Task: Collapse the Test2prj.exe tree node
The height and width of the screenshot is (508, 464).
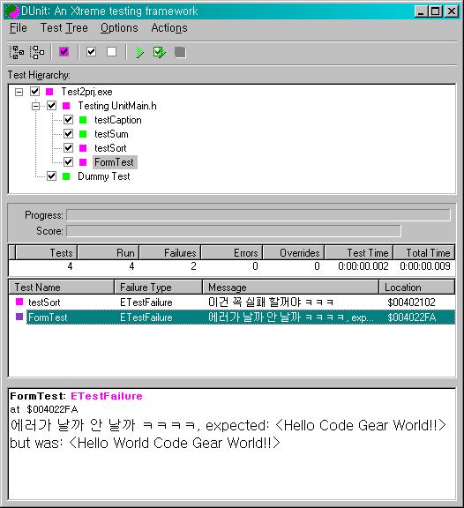Action: click(19, 92)
